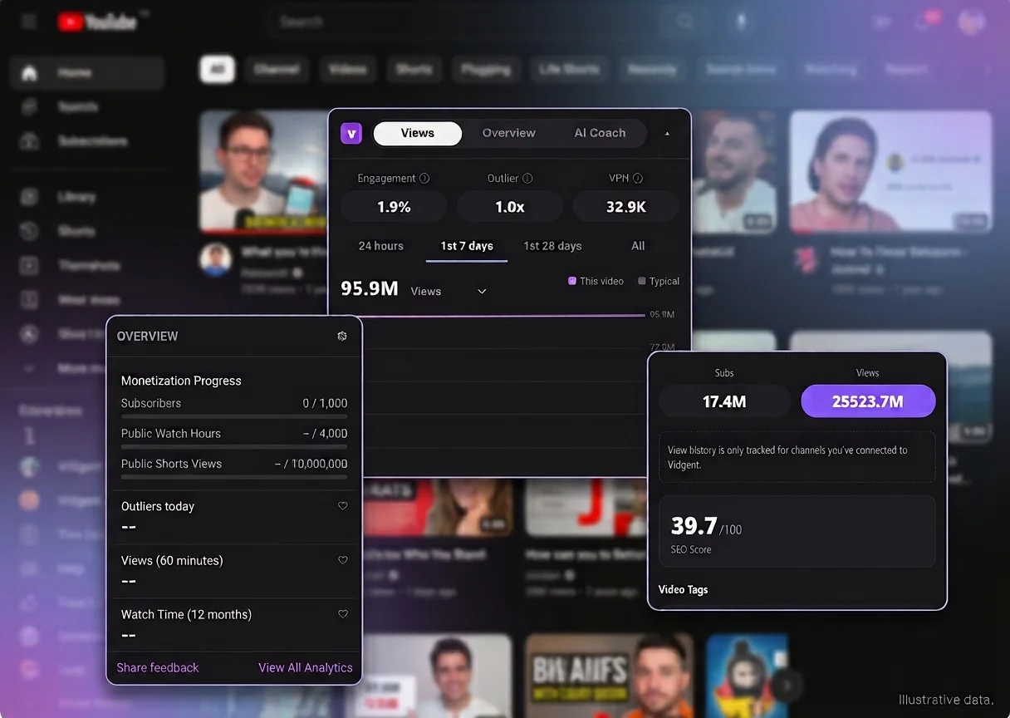Click the Outlier info icon
The height and width of the screenshot is (718, 1010).
pos(527,178)
